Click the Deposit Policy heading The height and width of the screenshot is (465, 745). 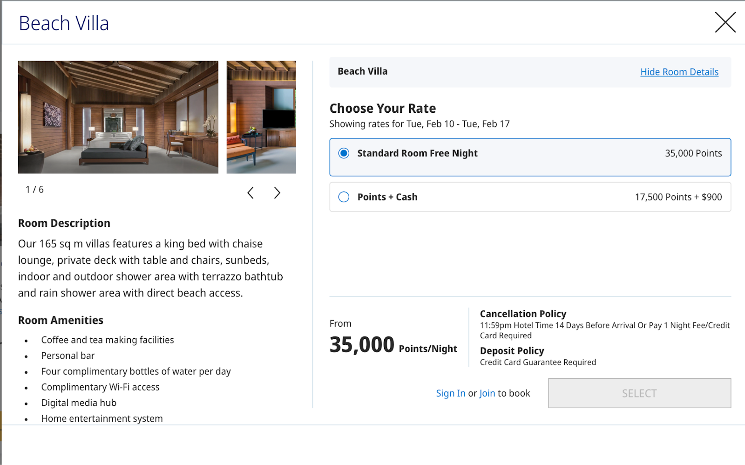click(512, 351)
